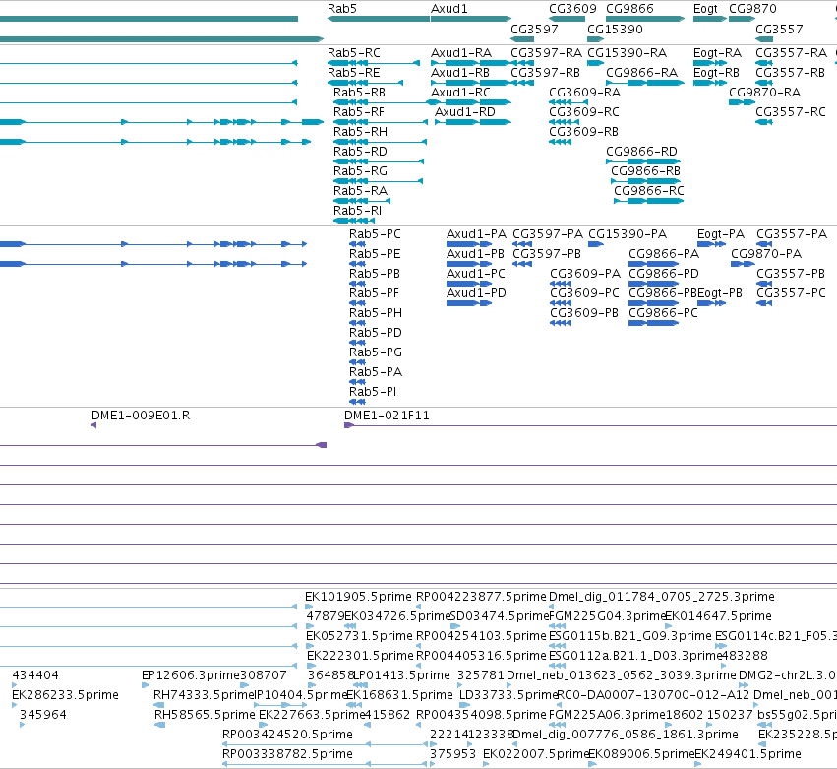Image resolution: width=837 pixels, height=769 pixels.
Task: Click the RH58565.5prime EST label
Action: tap(205, 715)
